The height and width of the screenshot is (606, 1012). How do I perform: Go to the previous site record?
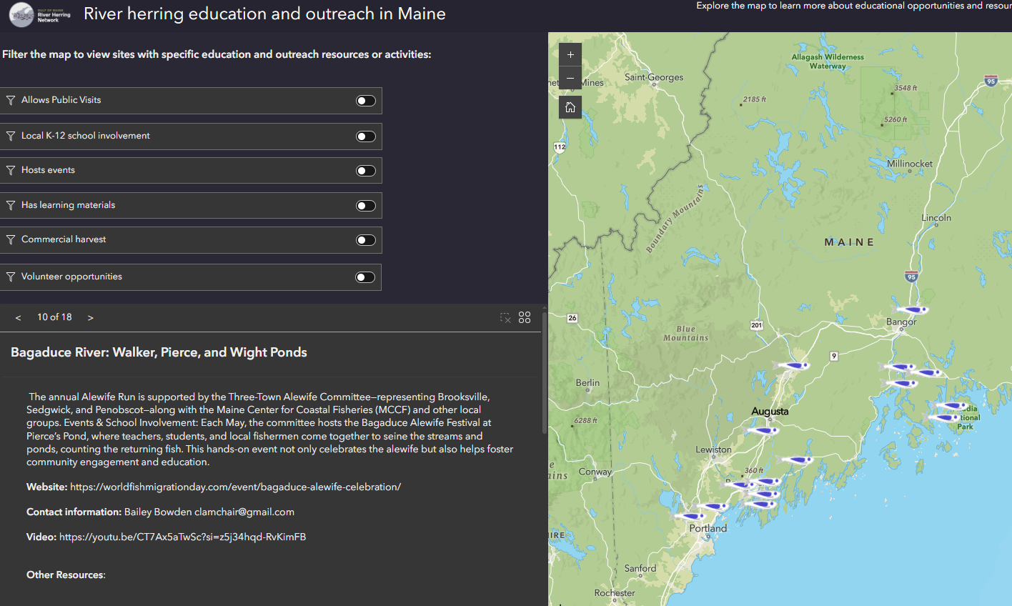18,317
